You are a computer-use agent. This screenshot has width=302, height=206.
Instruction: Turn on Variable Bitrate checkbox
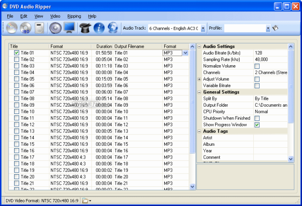257,86
